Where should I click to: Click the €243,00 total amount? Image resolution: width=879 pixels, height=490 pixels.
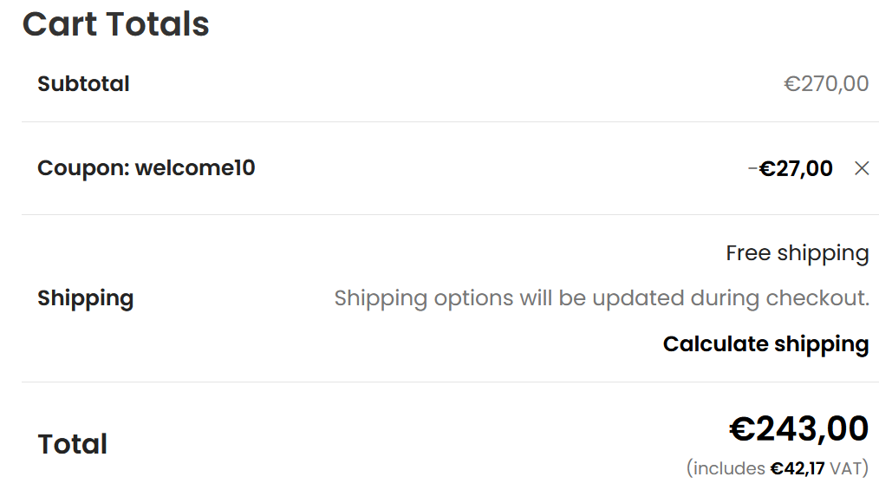coord(798,428)
